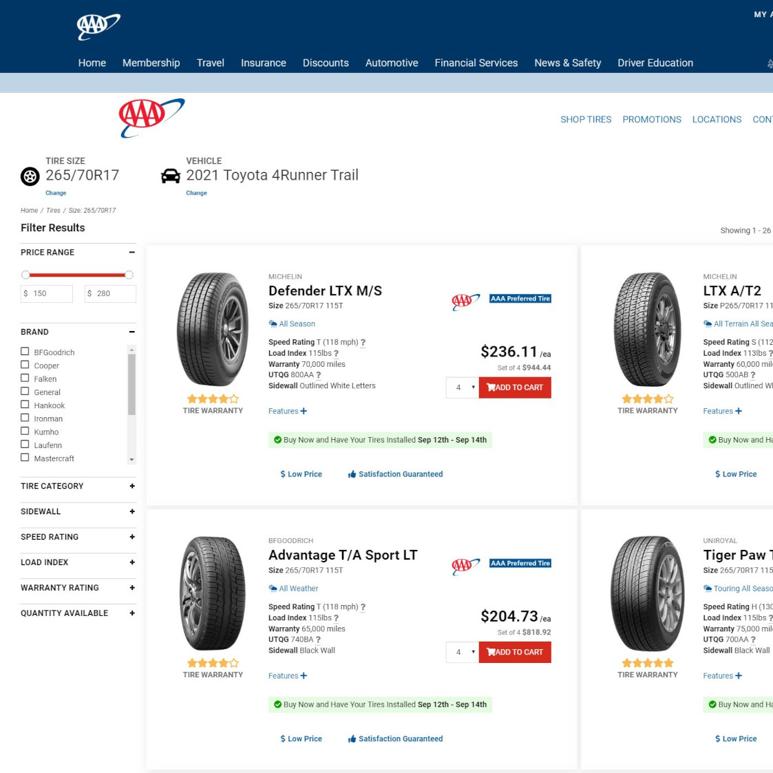This screenshot has height=773, width=773.
Task: Click the All Season snowflake icon on Defender LTX
Action: [x=273, y=324]
